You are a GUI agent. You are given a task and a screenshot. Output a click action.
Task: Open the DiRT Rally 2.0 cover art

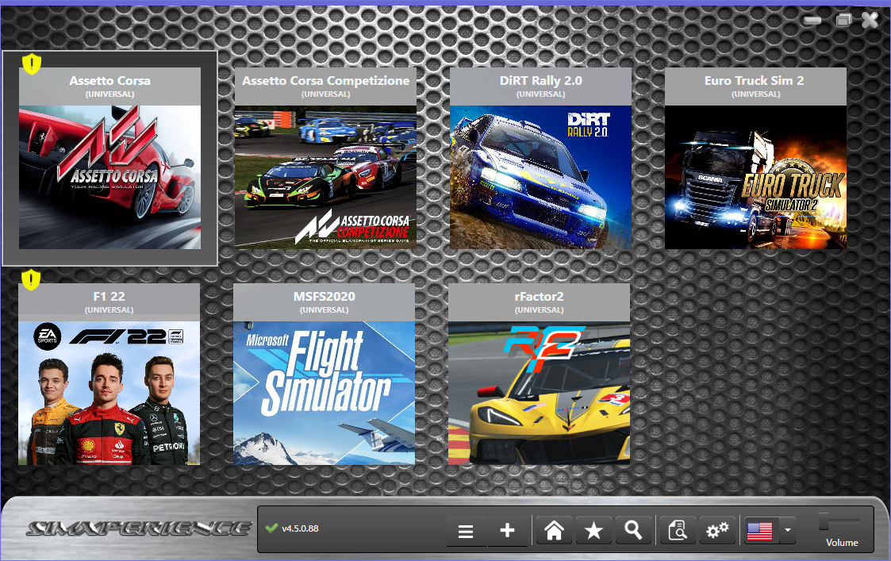point(540,177)
